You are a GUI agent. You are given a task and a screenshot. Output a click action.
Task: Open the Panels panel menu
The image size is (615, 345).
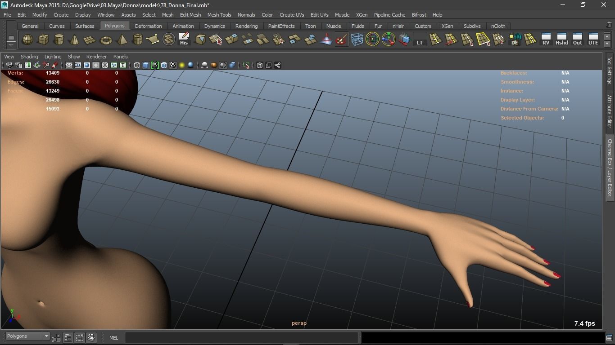(x=120, y=57)
